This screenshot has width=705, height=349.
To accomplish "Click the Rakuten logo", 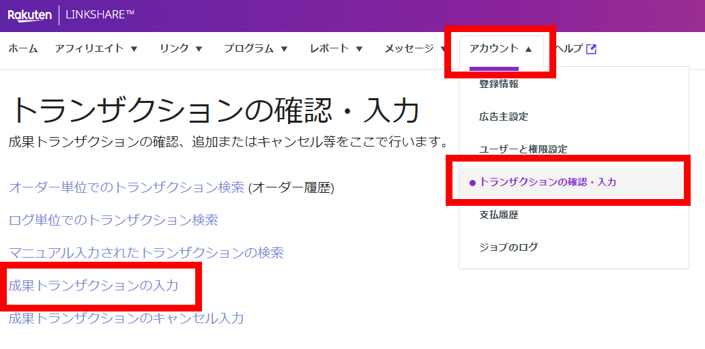I will pyautogui.click(x=29, y=15).
